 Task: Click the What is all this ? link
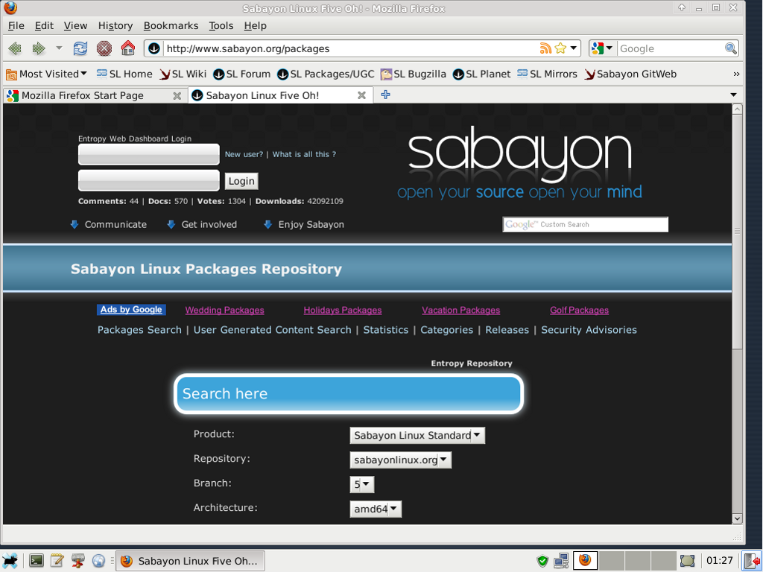click(304, 154)
